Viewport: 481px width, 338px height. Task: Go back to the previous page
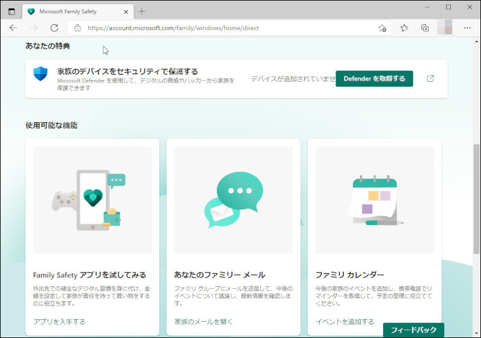(x=13, y=28)
